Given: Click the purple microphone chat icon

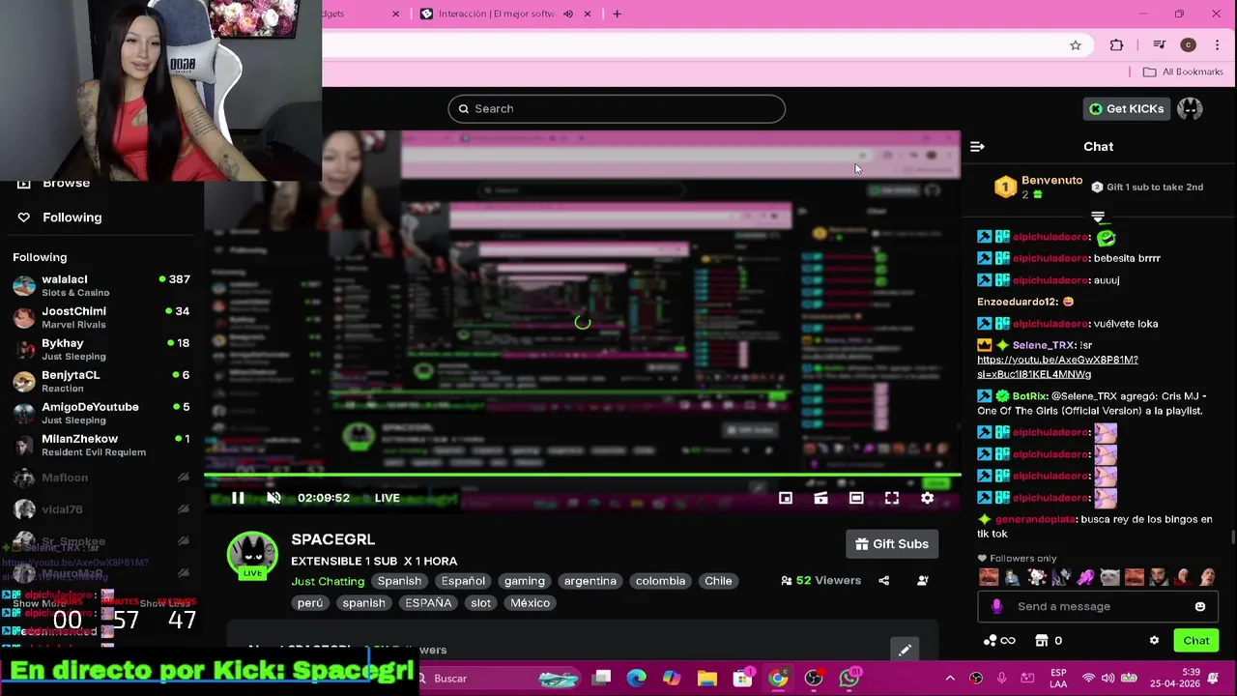Looking at the screenshot, I should coord(997,607).
